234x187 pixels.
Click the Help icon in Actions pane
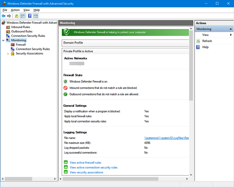[x=198, y=47]
